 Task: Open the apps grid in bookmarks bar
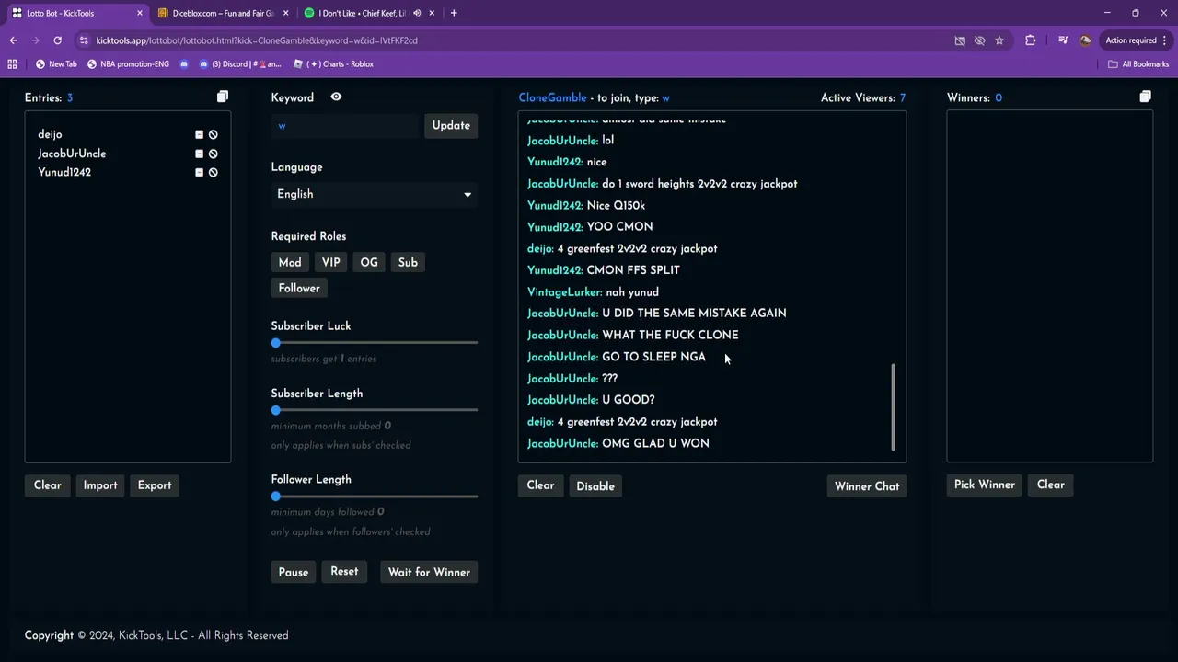(12, 64)
